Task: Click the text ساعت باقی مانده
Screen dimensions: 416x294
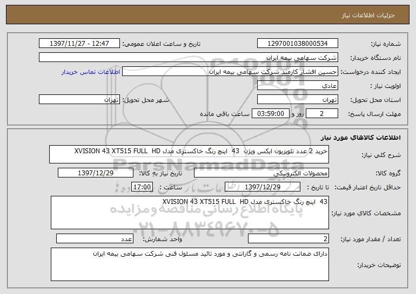Action: click(x=224, y=114)
